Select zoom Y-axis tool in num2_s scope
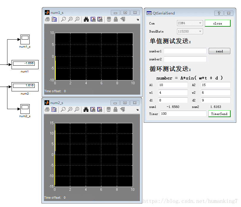Screen dimensions: 241x207 77,109
